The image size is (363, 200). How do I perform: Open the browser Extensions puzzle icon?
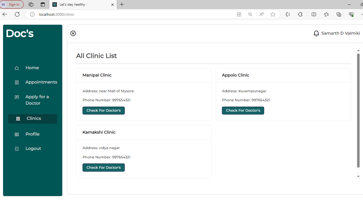click(x=300, y=14)
